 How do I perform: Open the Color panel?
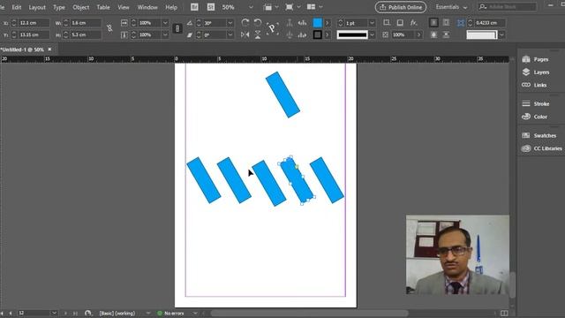(x=534, y=117)
